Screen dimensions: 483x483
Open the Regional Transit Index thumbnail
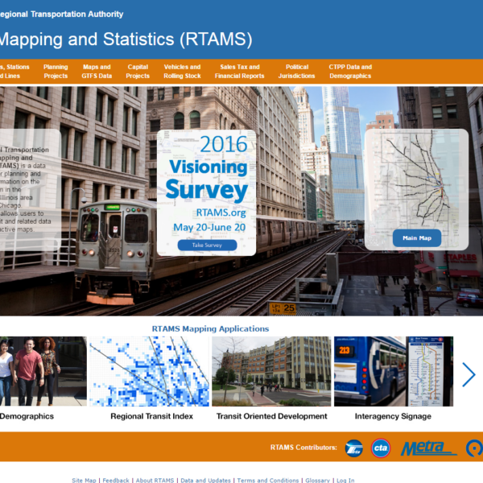[x=149, y=371]
